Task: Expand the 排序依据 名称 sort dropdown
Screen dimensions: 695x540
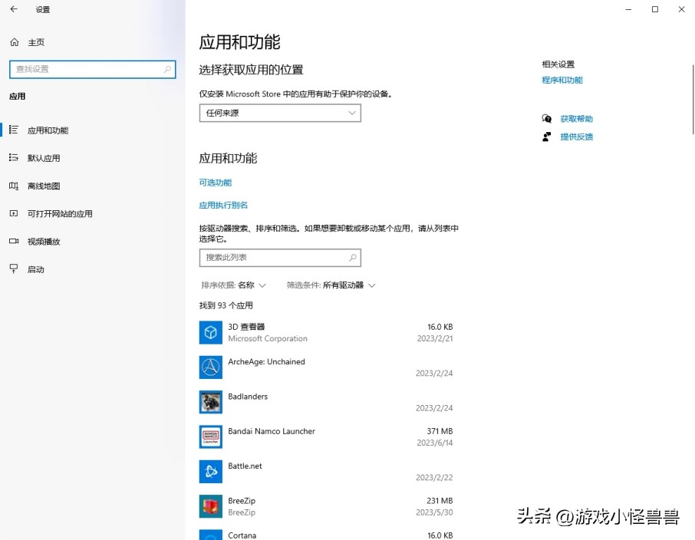Action: [x=234, y=285]
